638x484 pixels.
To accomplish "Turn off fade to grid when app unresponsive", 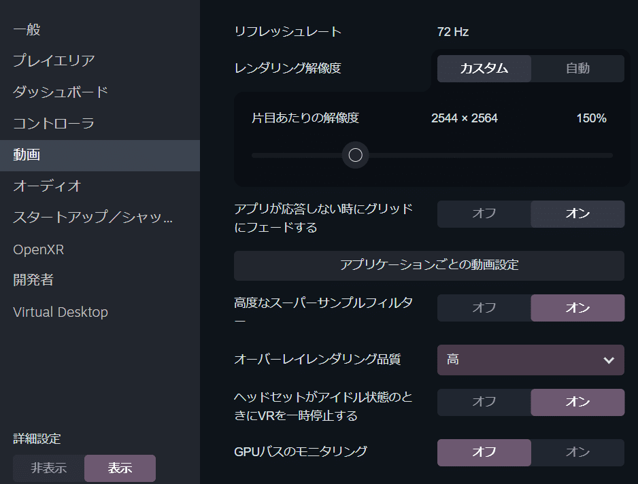I will point(484,213).
